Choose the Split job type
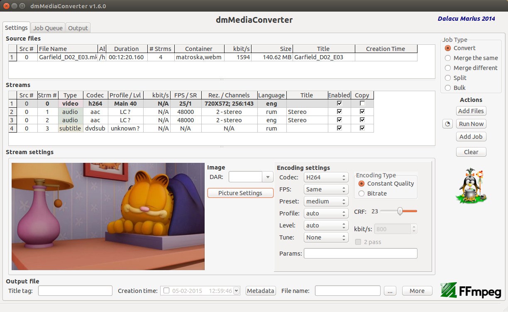508x312 pixels. tap(448, 78)
